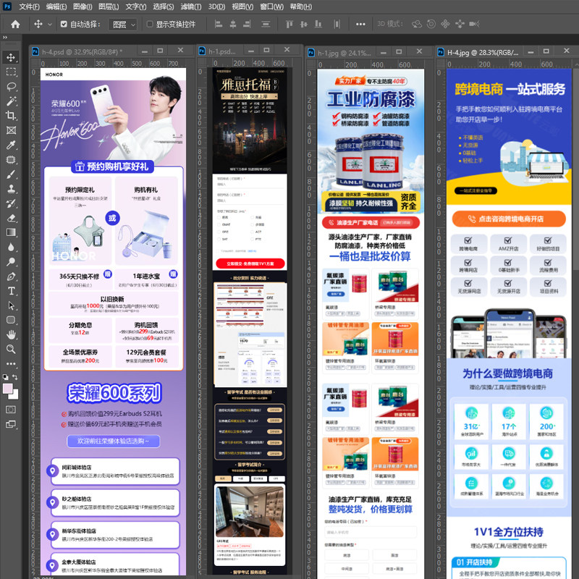
Task: Align left edges of layers
Action: [x=219, y=25]
